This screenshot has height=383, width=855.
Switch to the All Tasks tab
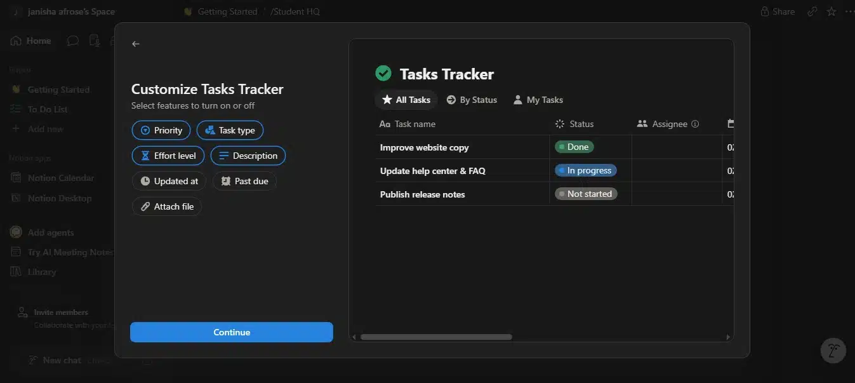(x=406, y=100)
